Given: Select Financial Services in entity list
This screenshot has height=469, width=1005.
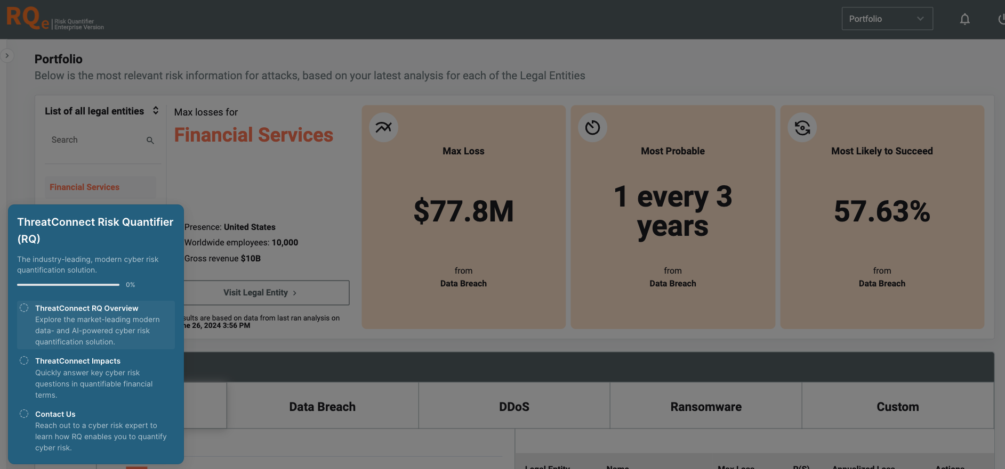Looking at the screenshot, I should [x=100, y=187].
